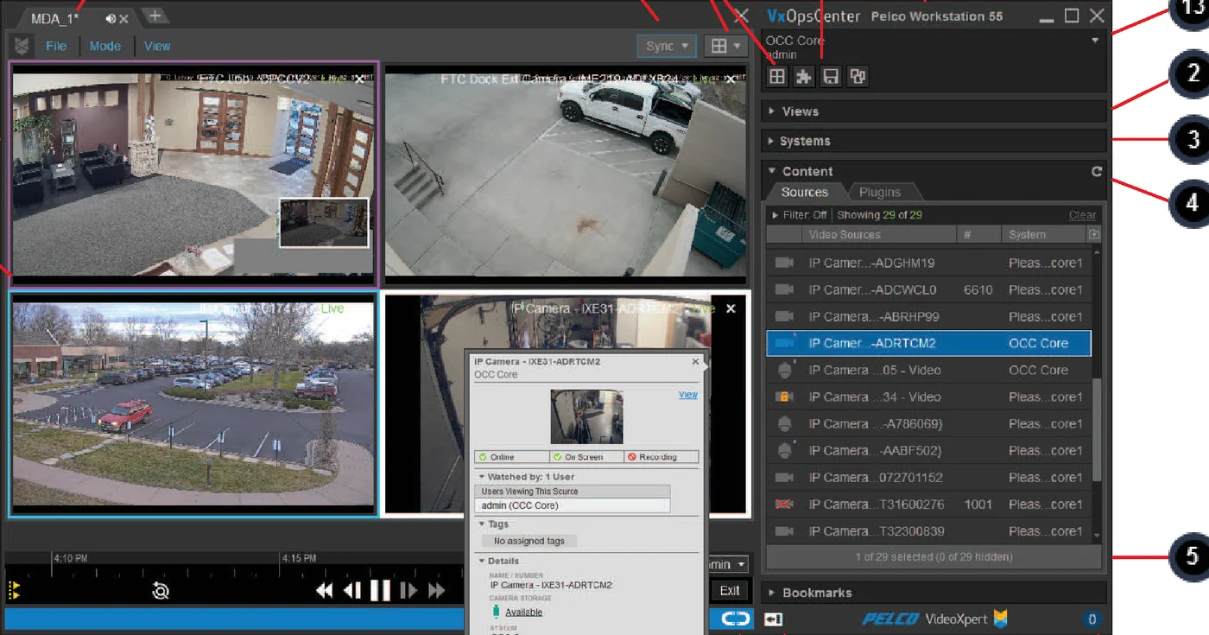The width and height of the screenshot is (1209, 635).
Task: Open the Sync dropdown
Action: tap(667, 47)
